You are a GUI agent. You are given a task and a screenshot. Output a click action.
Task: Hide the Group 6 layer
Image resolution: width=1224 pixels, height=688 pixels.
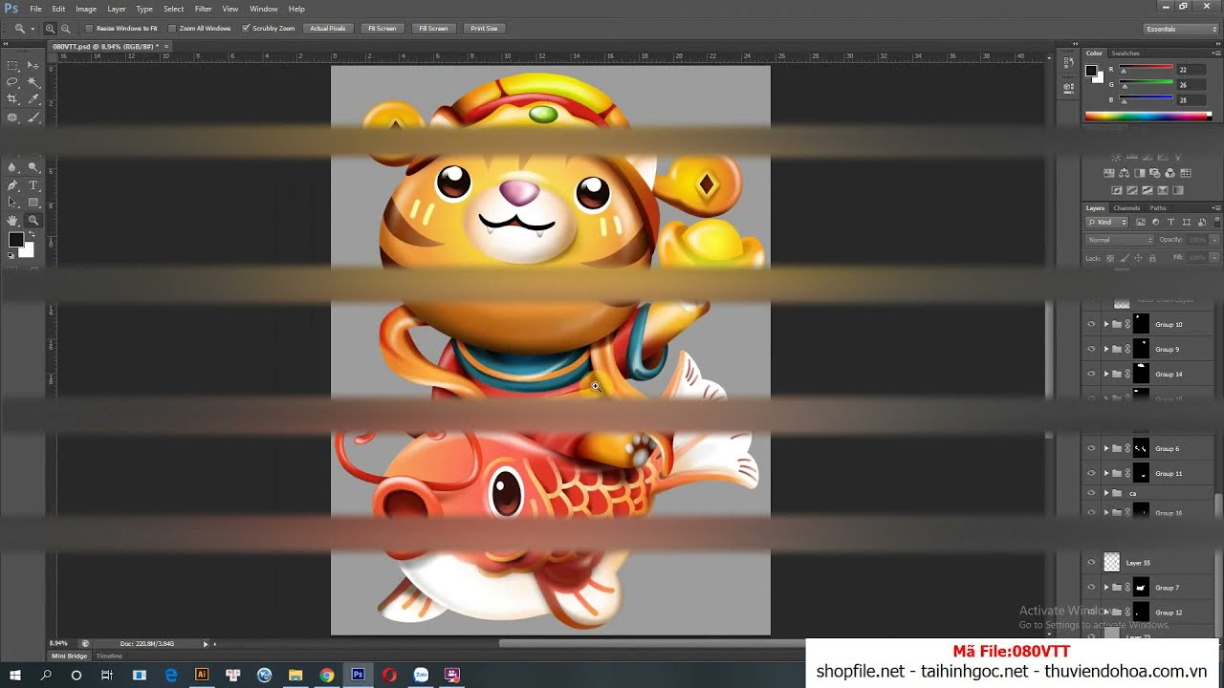pos(1091,448)
